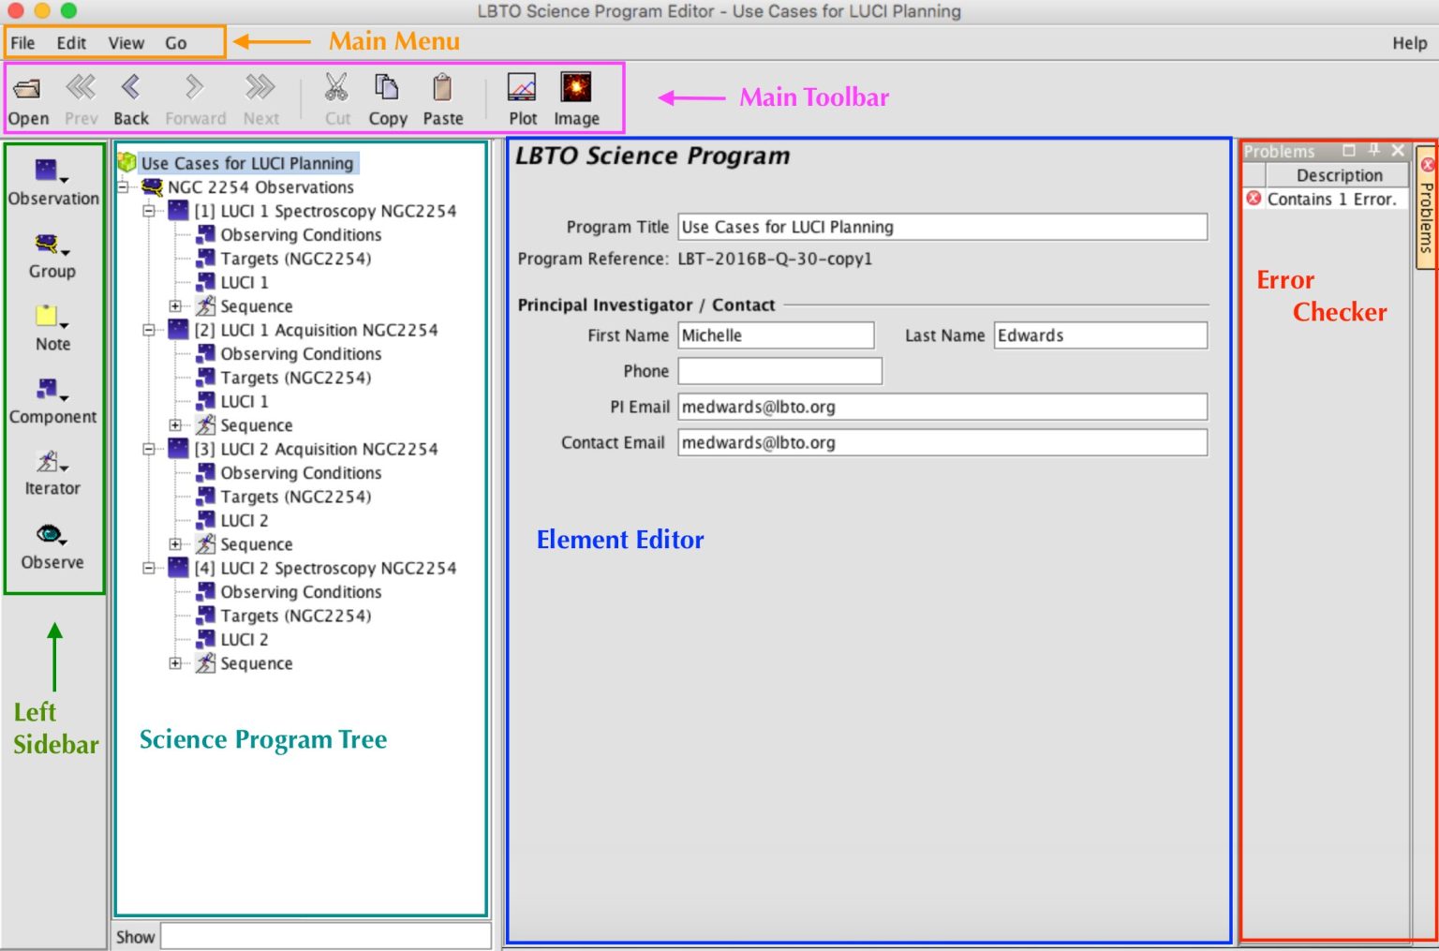Screen dimensions: 1439x951
Task: Open the Image tool
Action: click(x=576, y=88)
